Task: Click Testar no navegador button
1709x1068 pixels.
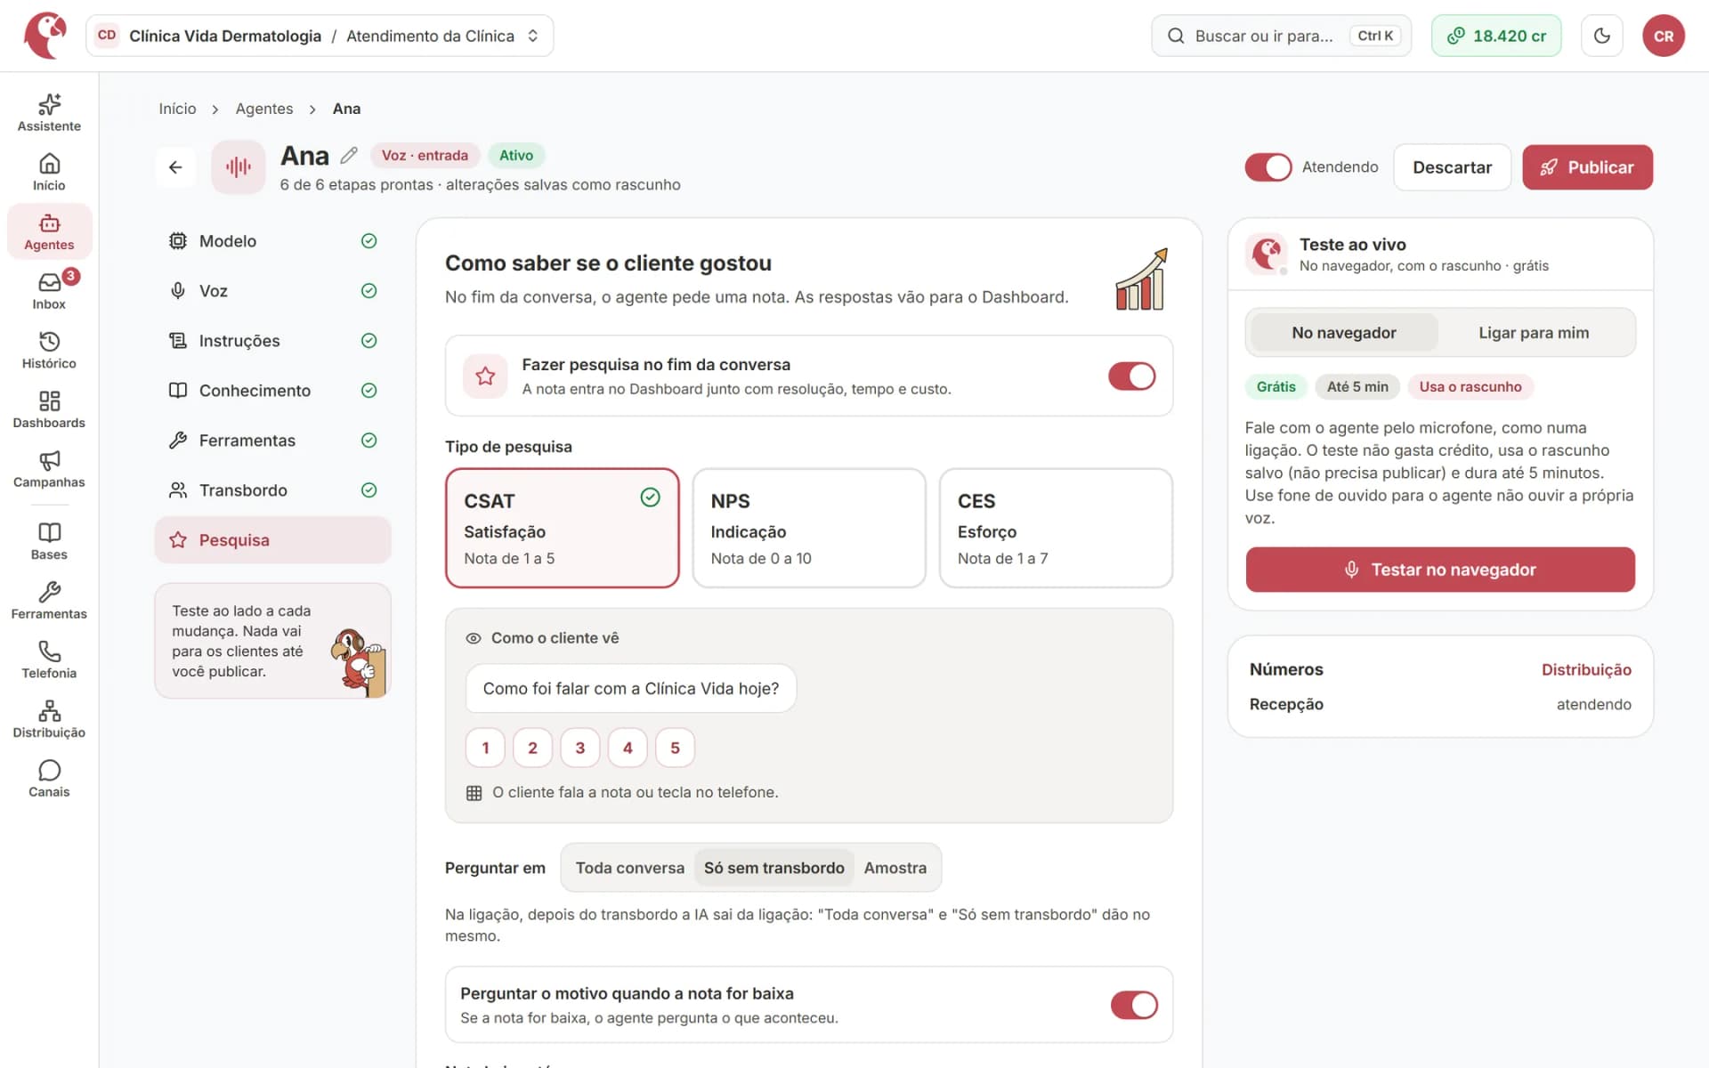Action: [x=1439, y=570]
